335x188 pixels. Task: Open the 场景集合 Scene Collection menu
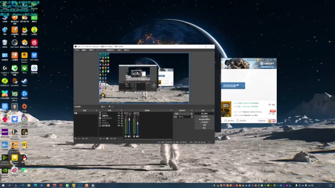pos(111,50)
